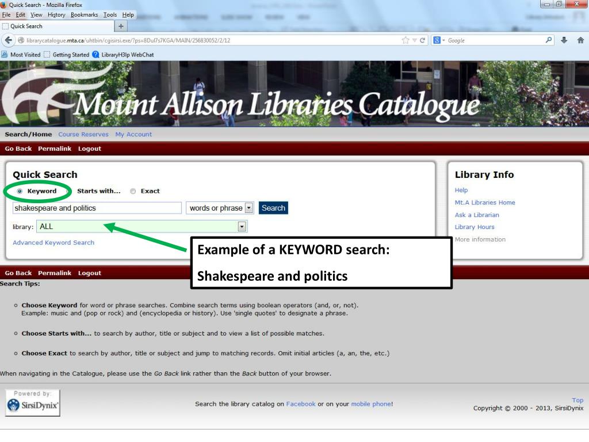Open the History menu
The width and height of the screenshot is (589, 442).
[x=56, y=14]
